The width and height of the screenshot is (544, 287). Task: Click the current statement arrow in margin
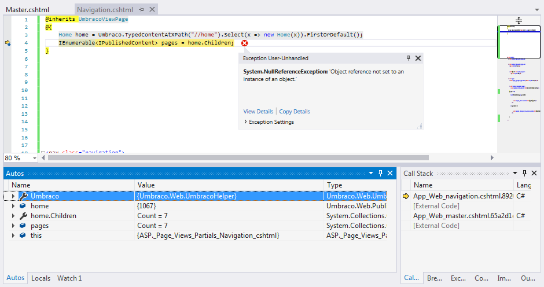pos(8,43)
